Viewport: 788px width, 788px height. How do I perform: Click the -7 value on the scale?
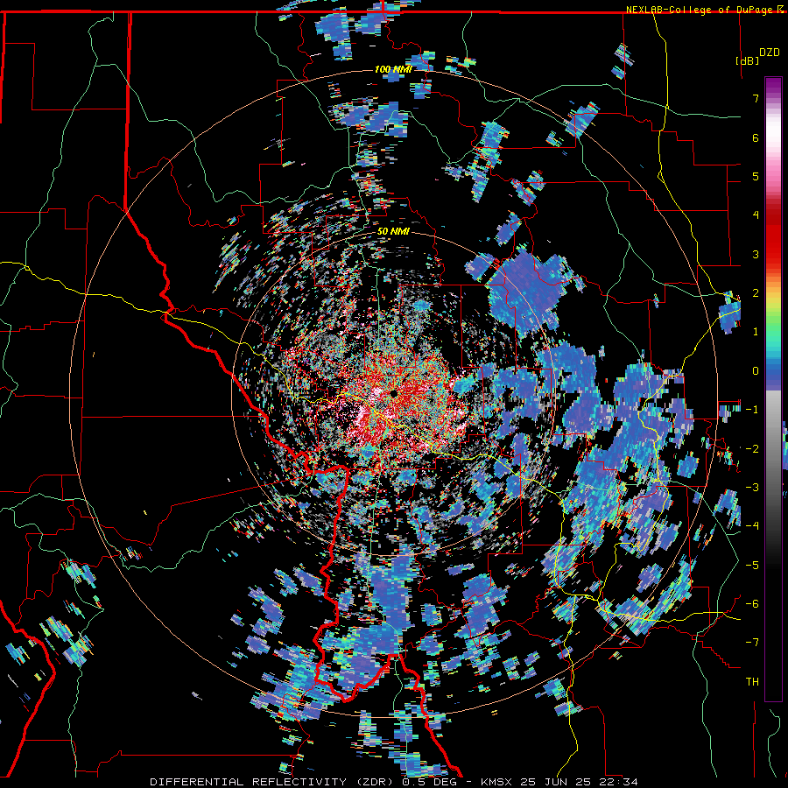[752, 643]
